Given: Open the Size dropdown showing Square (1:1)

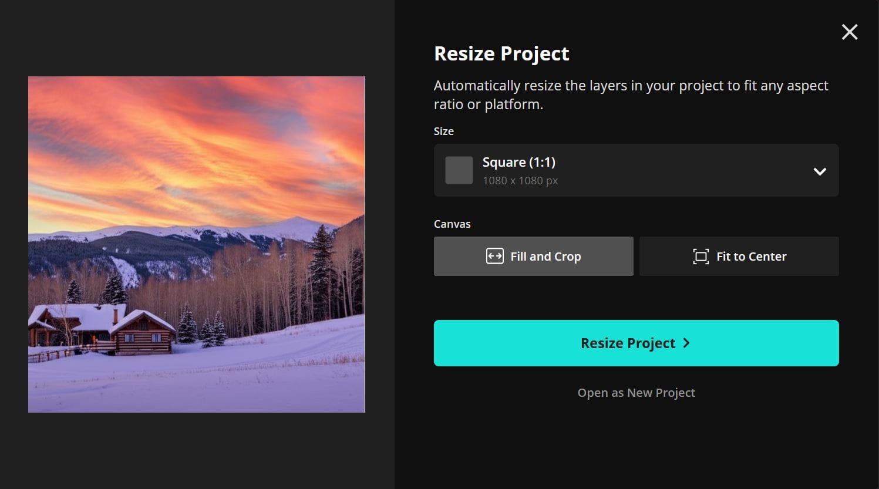Looking at the screenshot, I should pos(636,170).
